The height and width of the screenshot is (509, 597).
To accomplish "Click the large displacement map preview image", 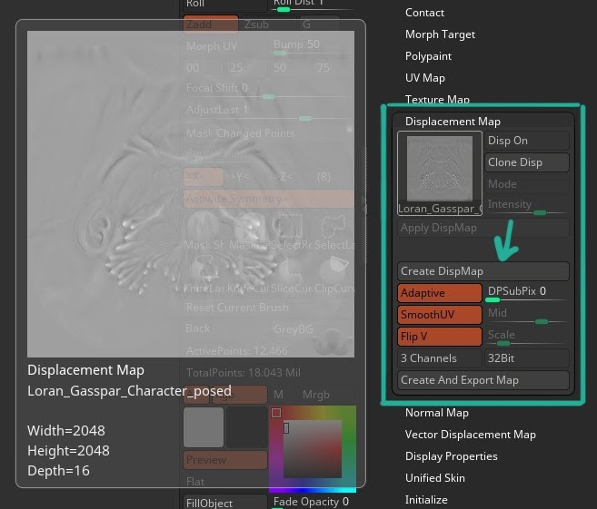I will [191, 194].
